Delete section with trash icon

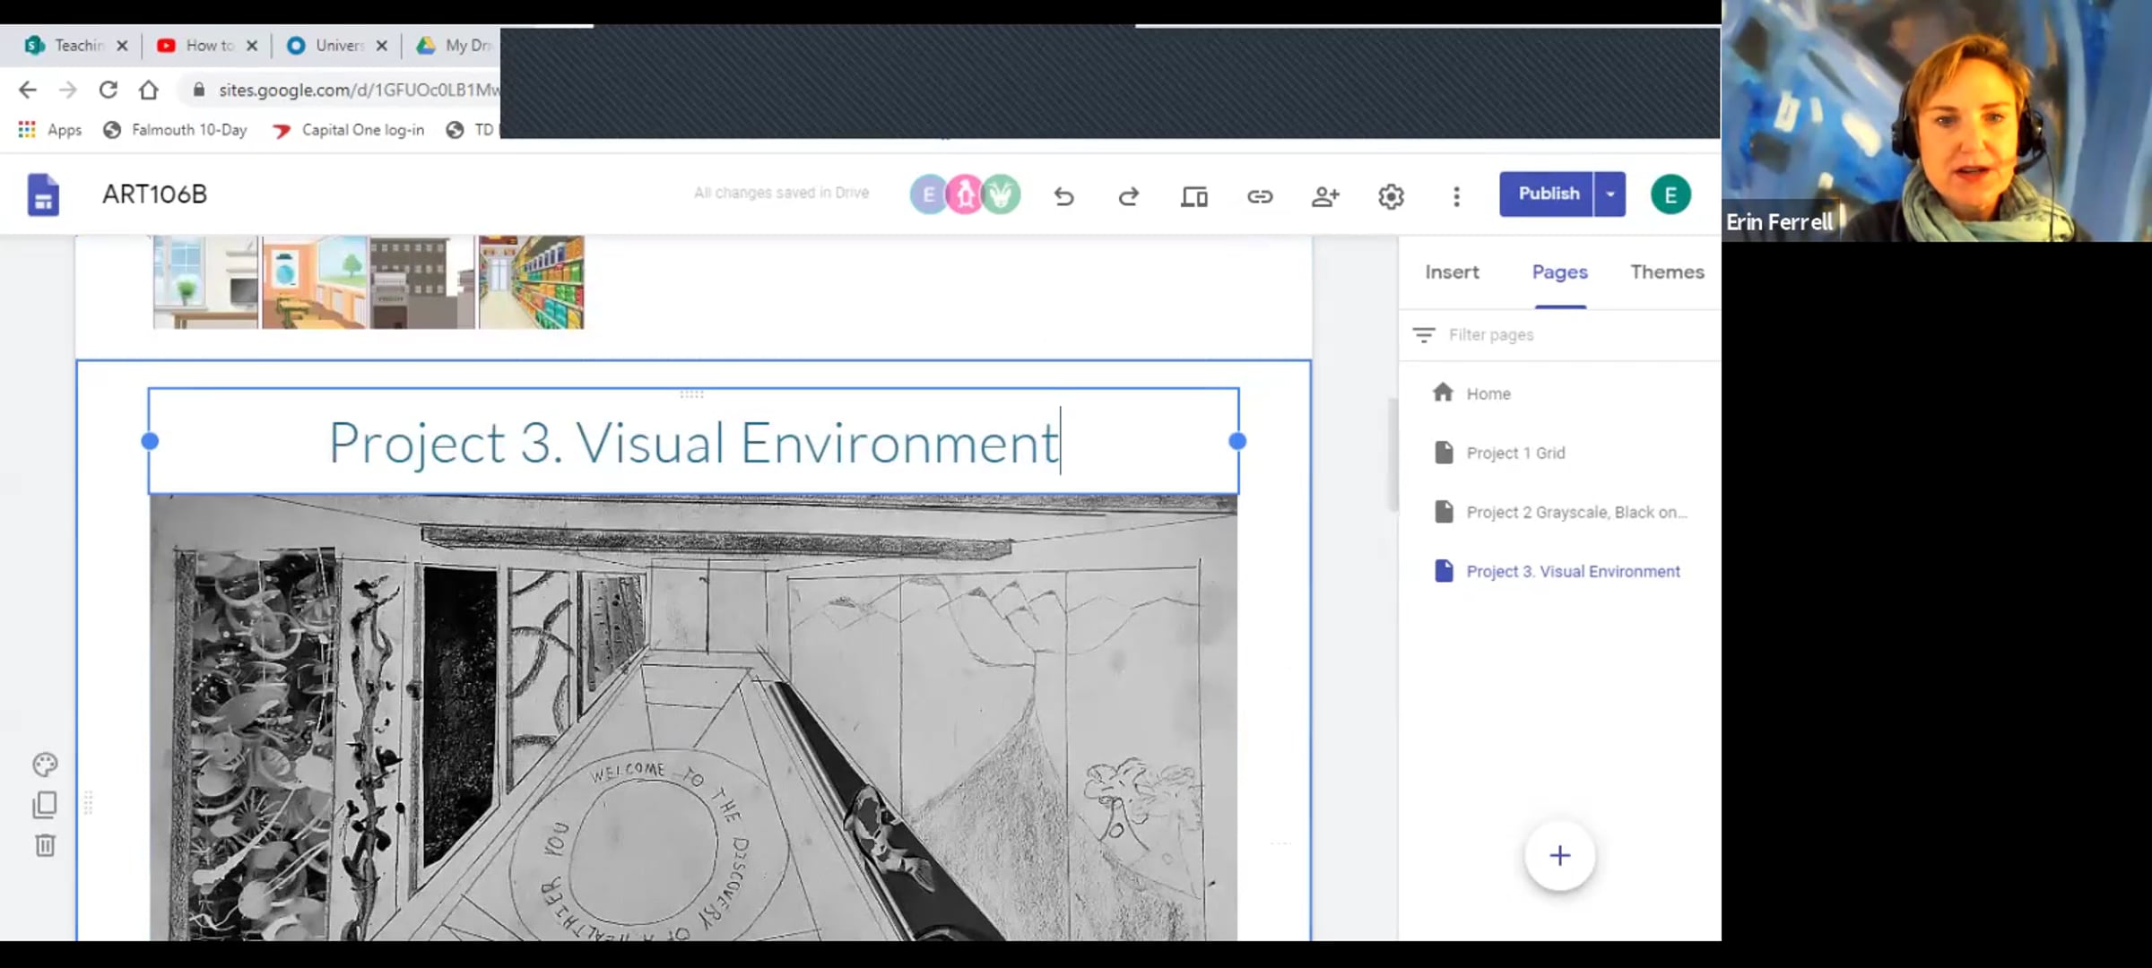[x=45, y=845]
